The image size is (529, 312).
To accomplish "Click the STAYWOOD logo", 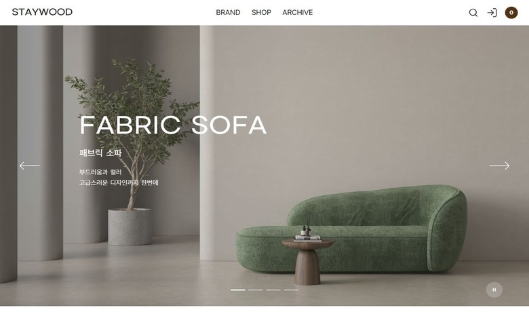I will pyautogui.click(x=42, y=12).
